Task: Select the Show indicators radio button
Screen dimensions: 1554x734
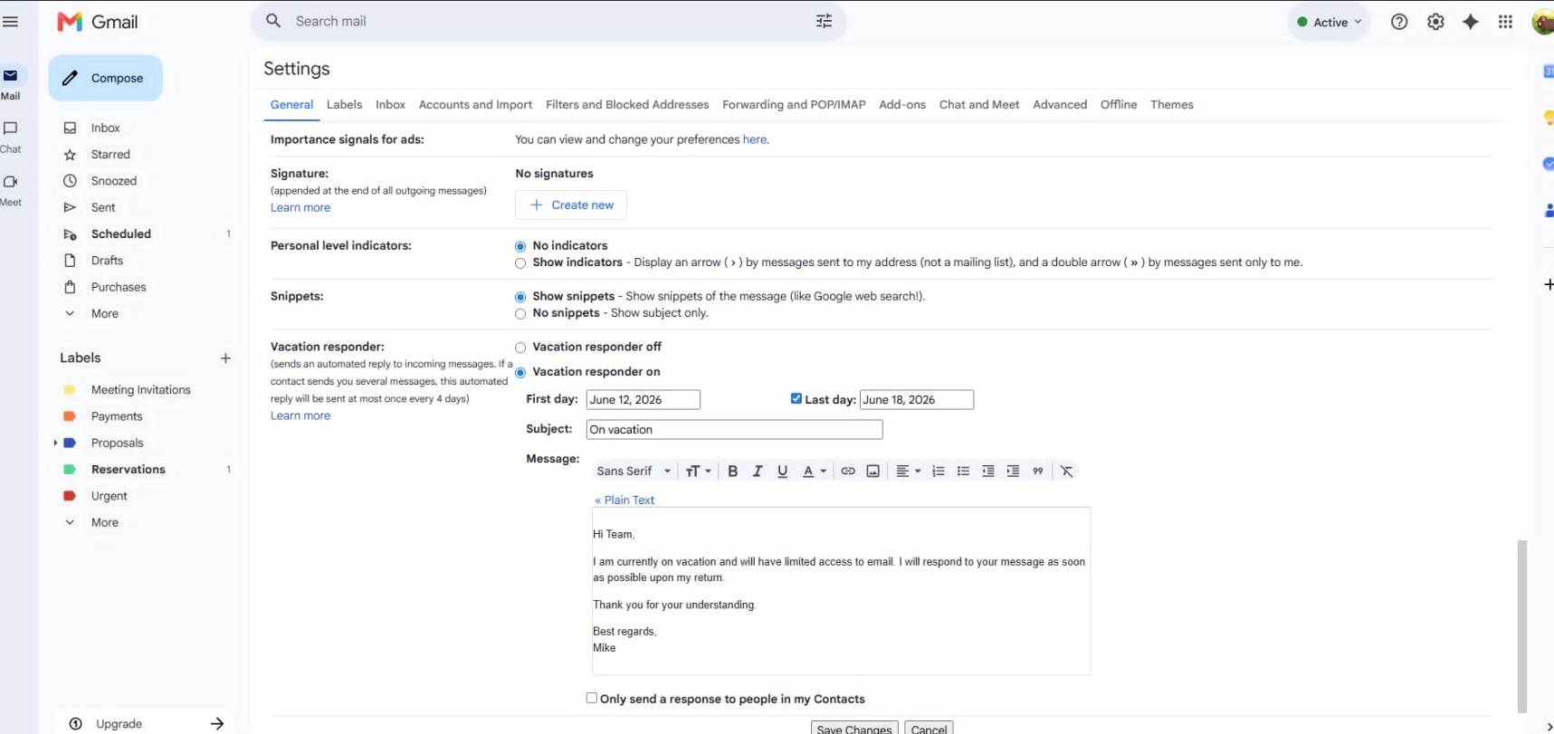Action: coord(520,263)
